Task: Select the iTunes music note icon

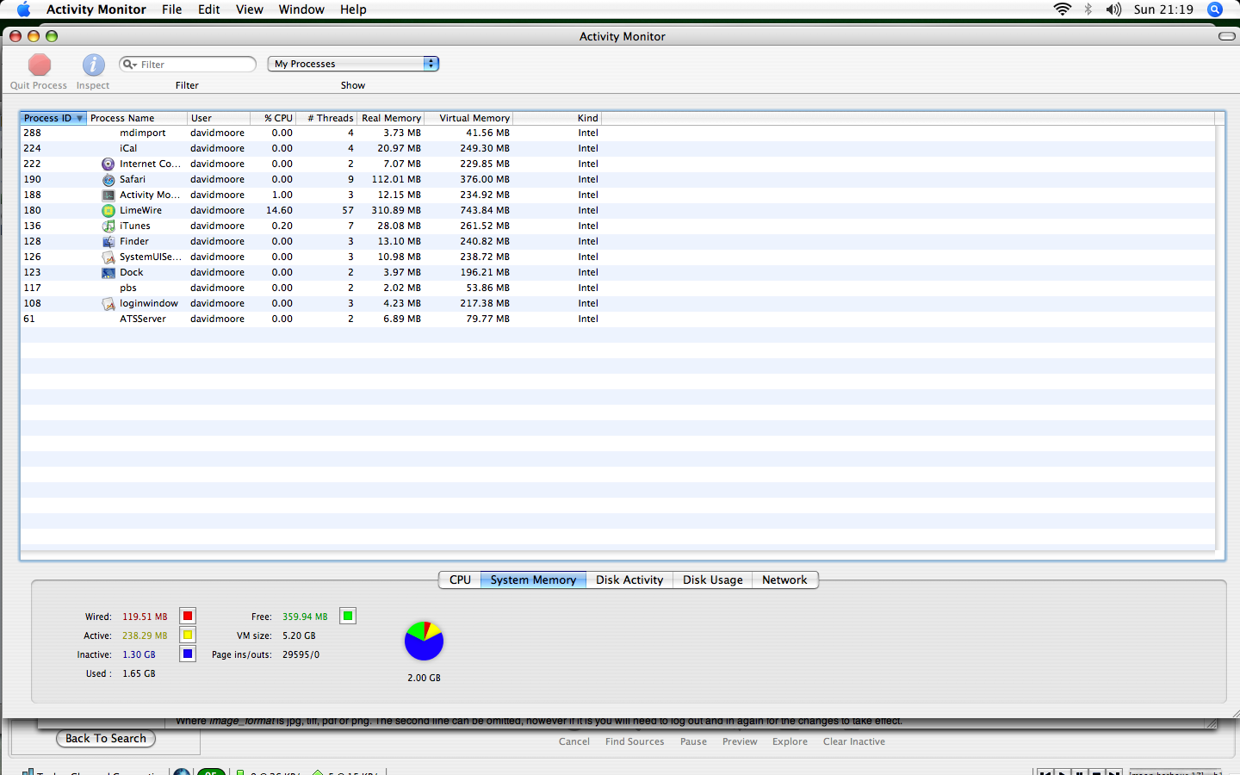Action: point(108,226)
